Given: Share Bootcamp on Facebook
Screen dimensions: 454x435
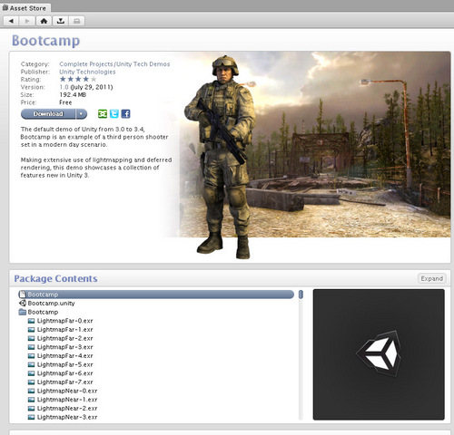Looking at the screenshot, I should 125,114.
